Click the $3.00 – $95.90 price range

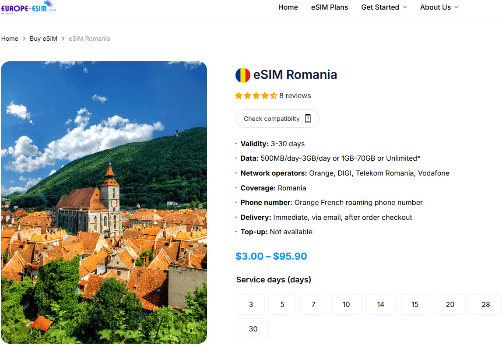pyautogui.click(x=271, y=256)
